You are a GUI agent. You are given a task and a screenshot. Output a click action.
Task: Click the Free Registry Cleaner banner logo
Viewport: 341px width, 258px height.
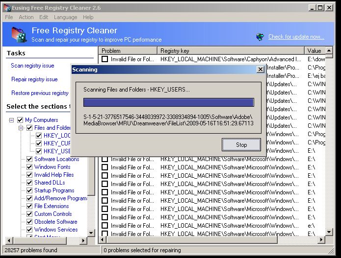click(x=19, y=35)
